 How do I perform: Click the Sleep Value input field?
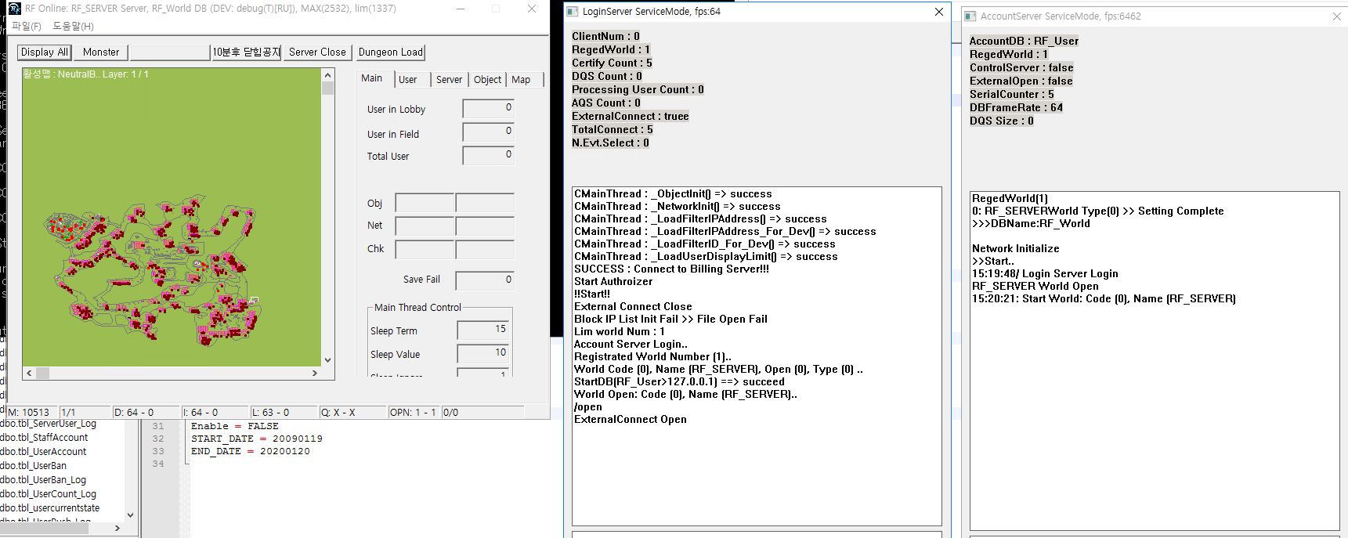coord(483,354)
